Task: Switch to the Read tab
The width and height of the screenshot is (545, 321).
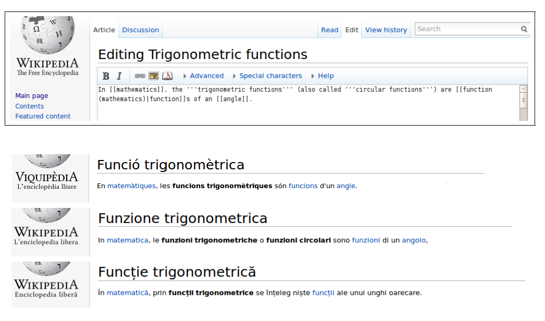Action: tap(330, 30)
